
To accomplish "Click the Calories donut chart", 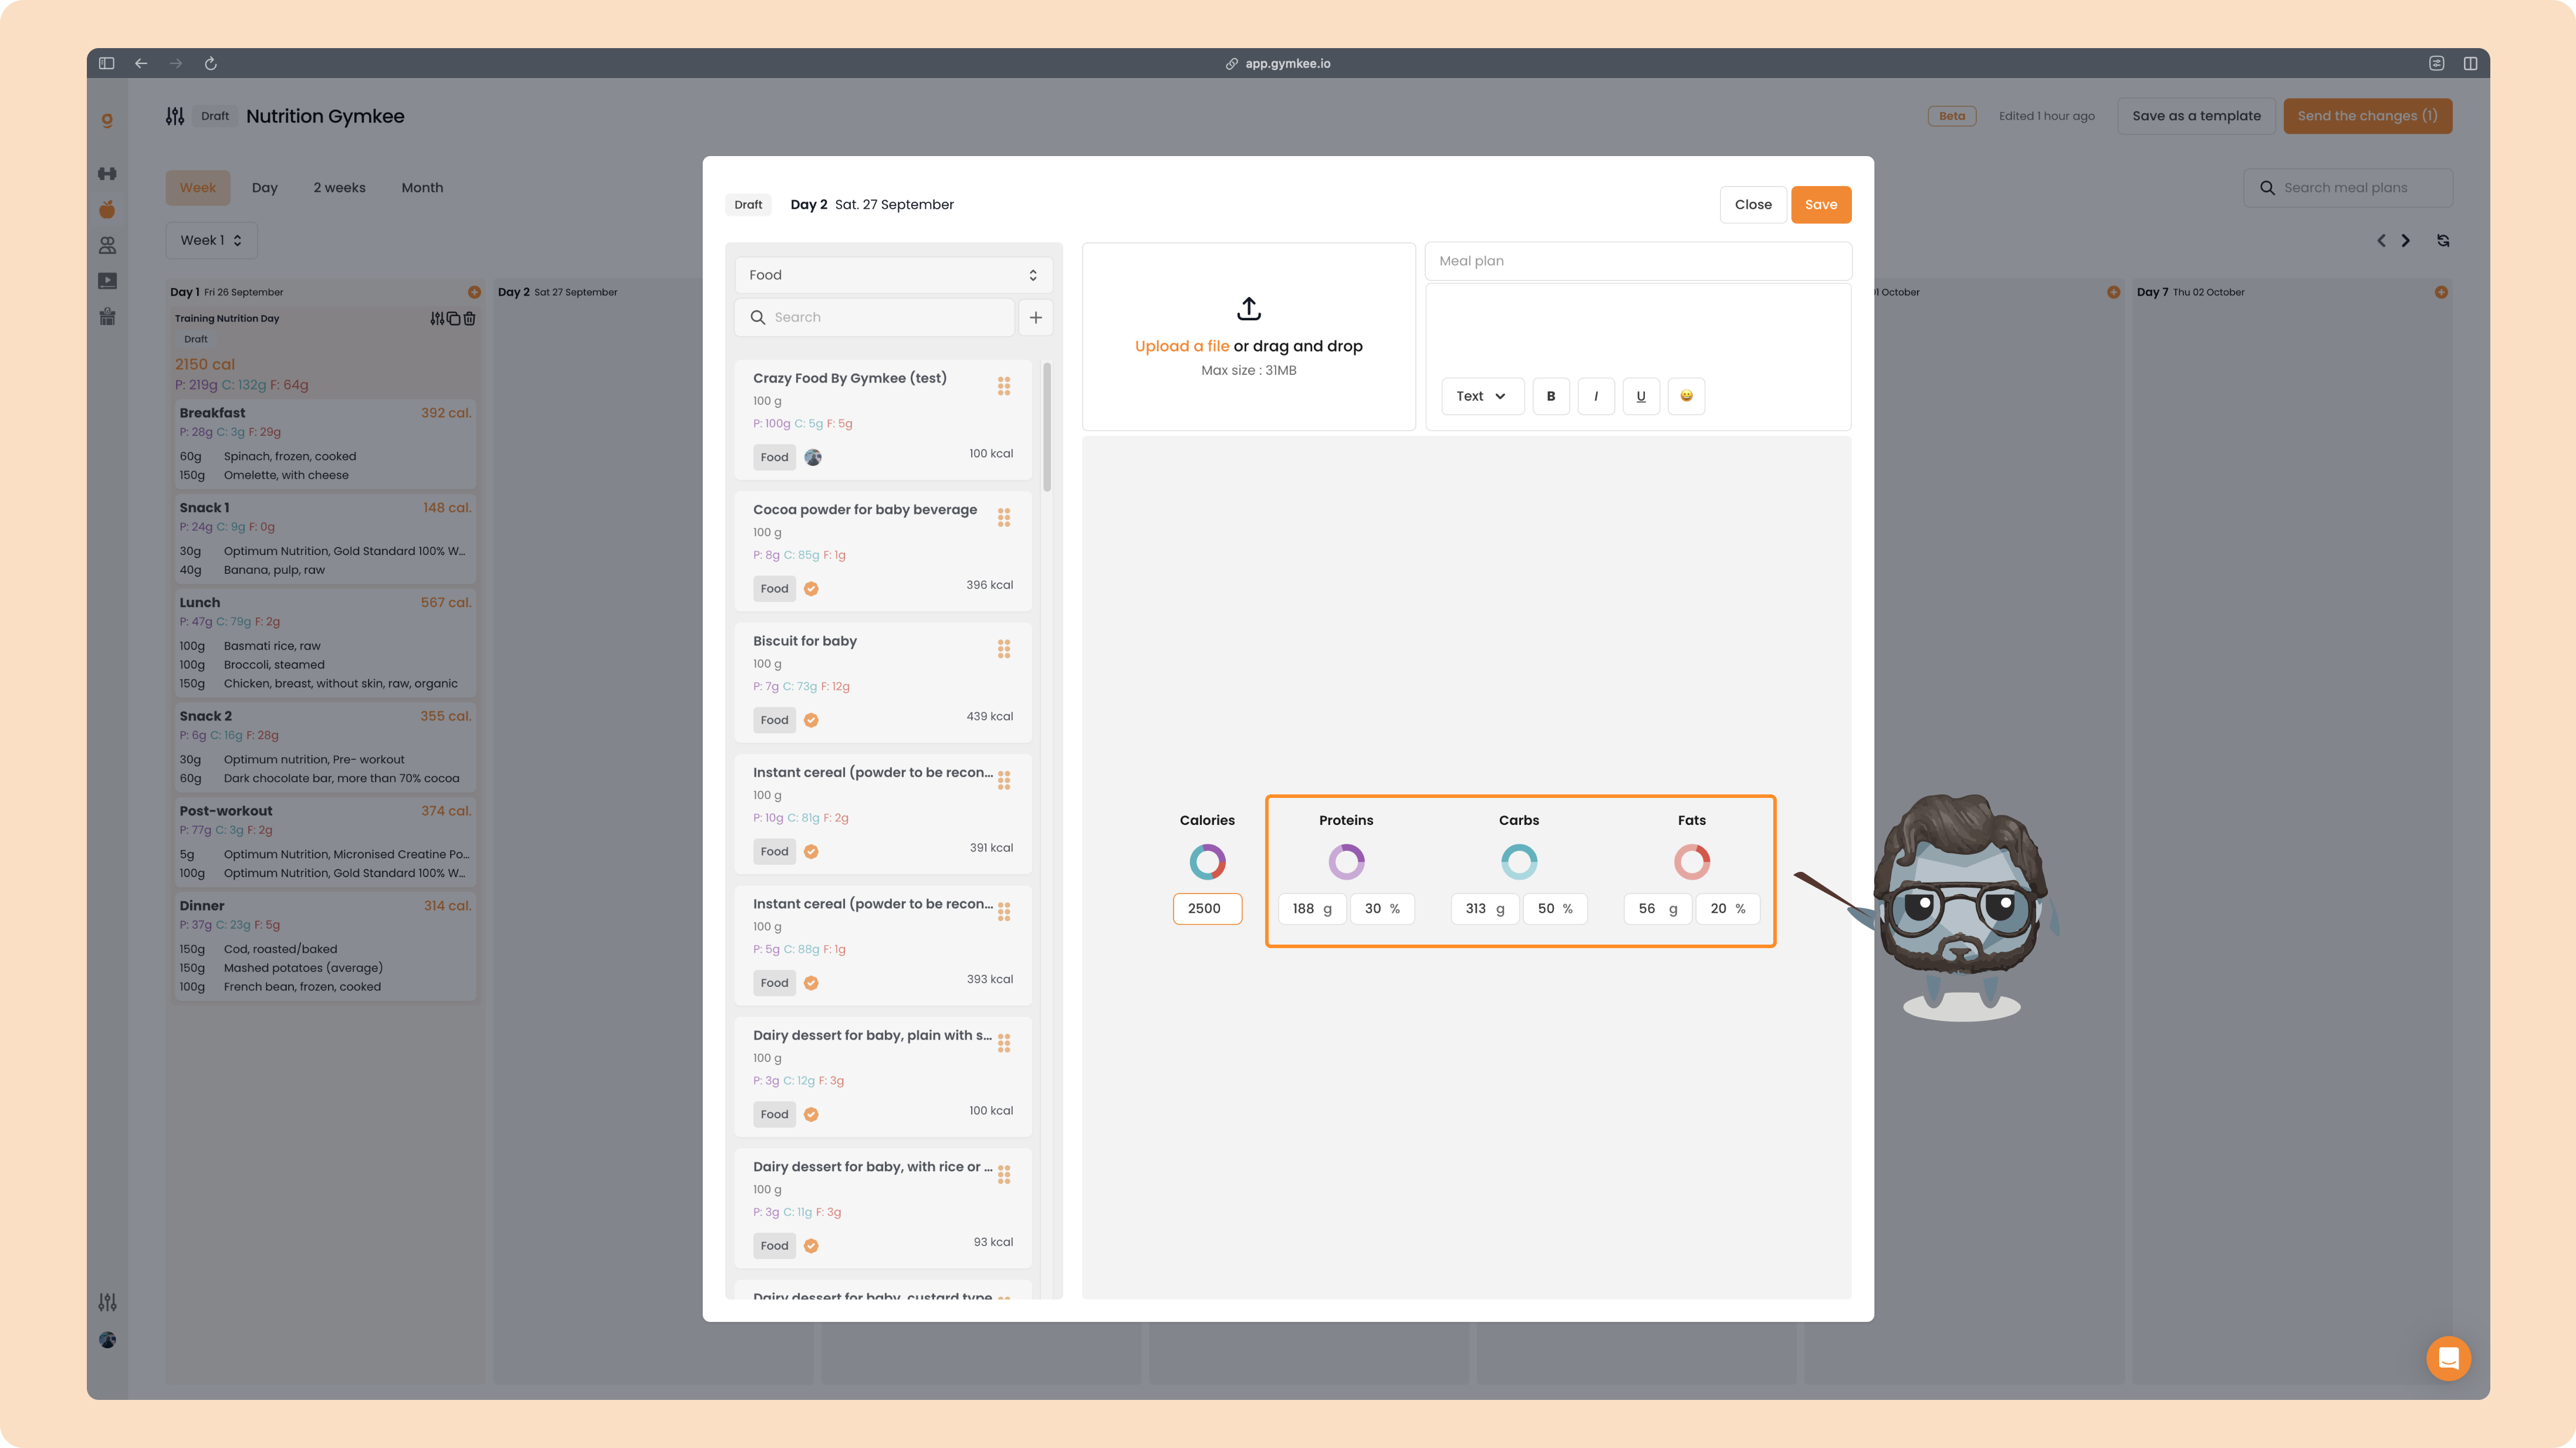I will point(1207,861).
